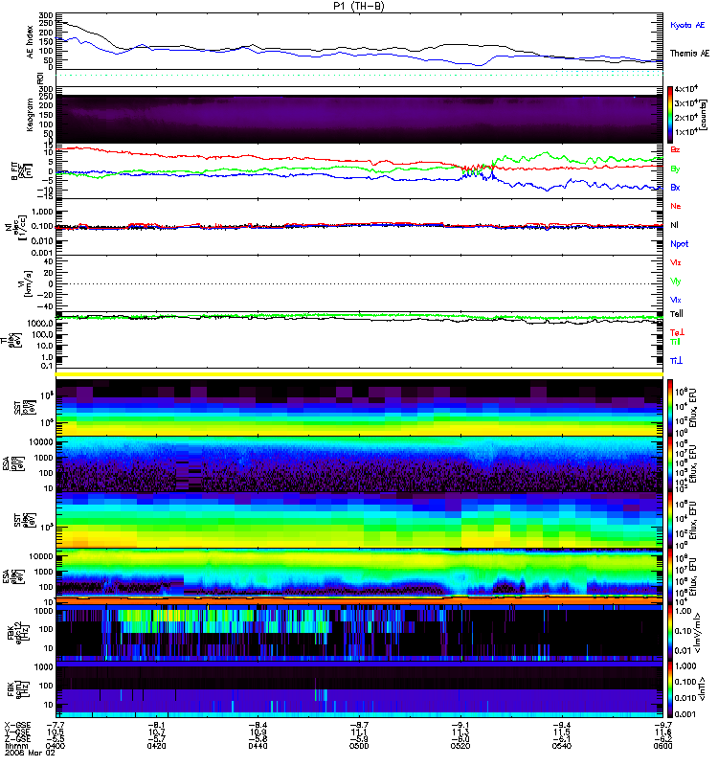Click the 0600 time tick label

tap(662, 746)
